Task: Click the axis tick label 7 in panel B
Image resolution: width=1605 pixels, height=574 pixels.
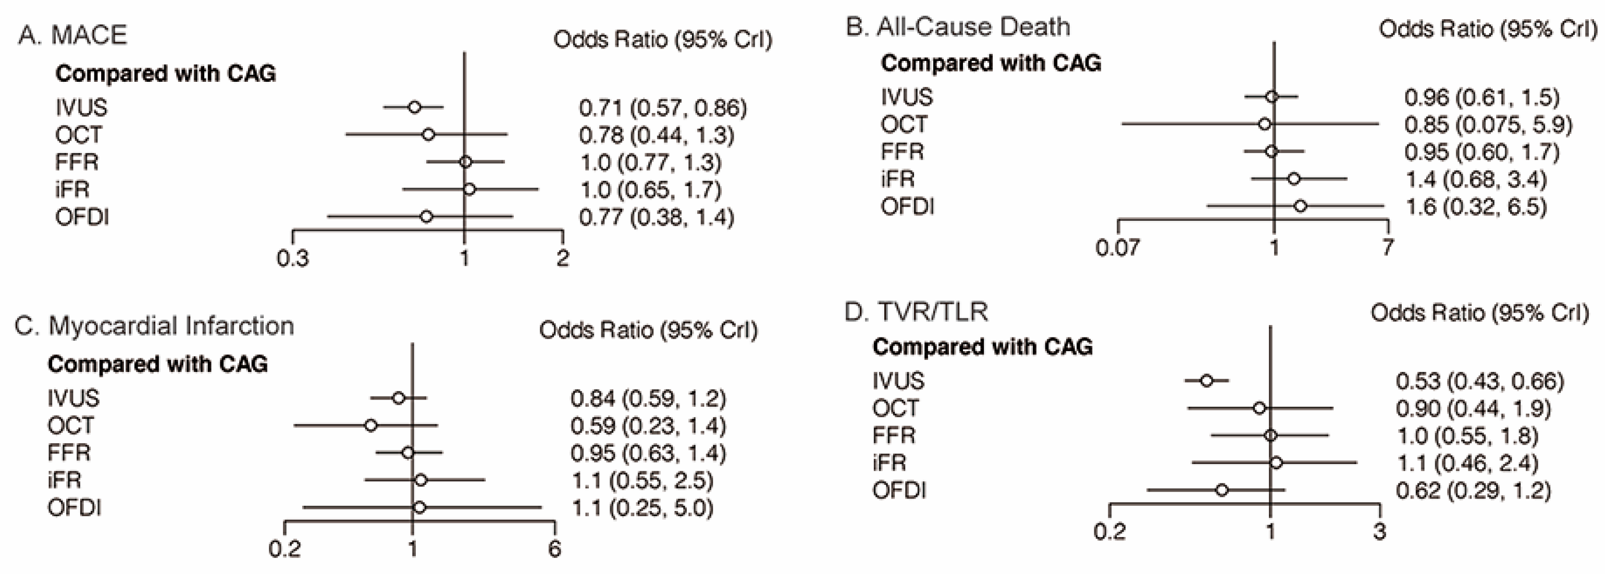Action: [1388, 248]
